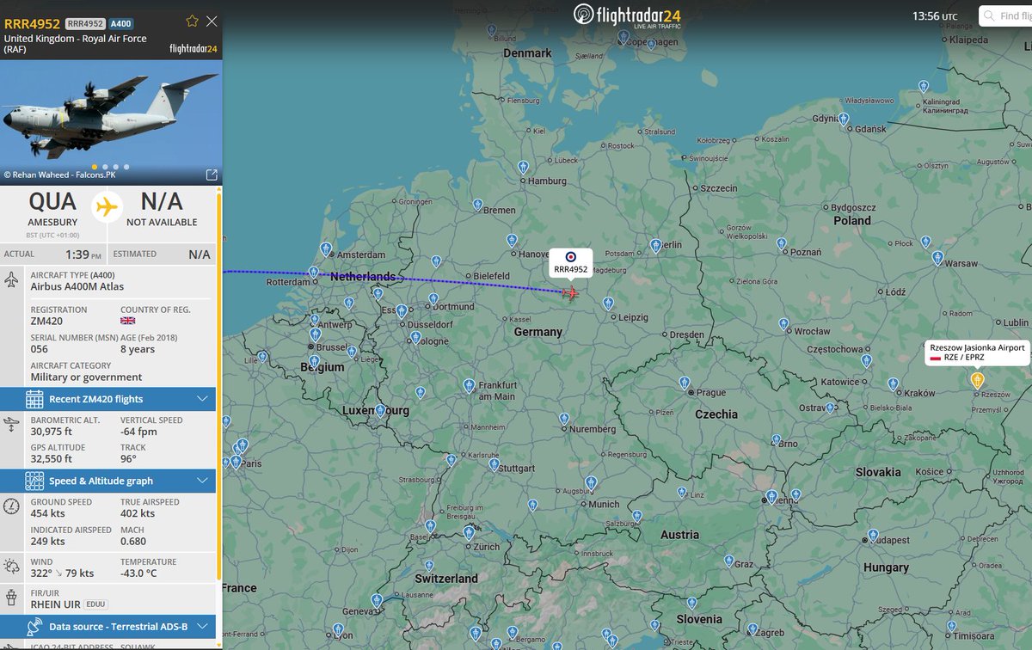Open aircraft photo in external link
1032x650 pixels.
(x=212, y=175)
